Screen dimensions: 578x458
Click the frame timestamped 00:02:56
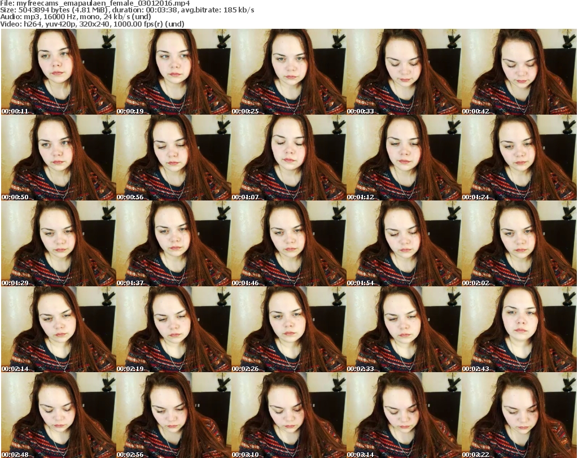click(x=174, y=415)
